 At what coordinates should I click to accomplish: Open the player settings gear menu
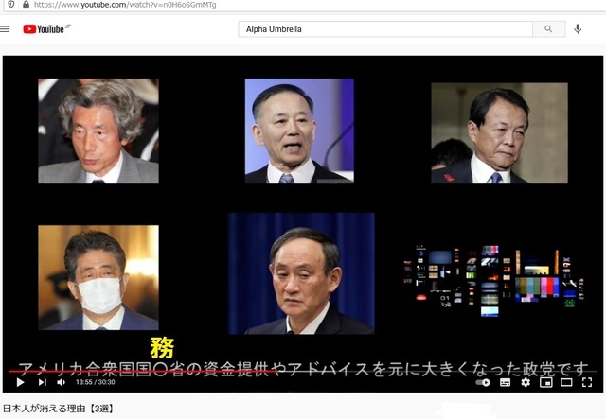tap(526, 382)
